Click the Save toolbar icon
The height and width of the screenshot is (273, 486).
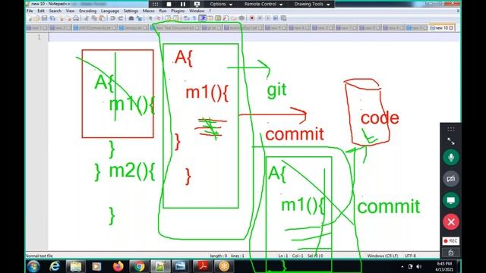coord(44,18)
